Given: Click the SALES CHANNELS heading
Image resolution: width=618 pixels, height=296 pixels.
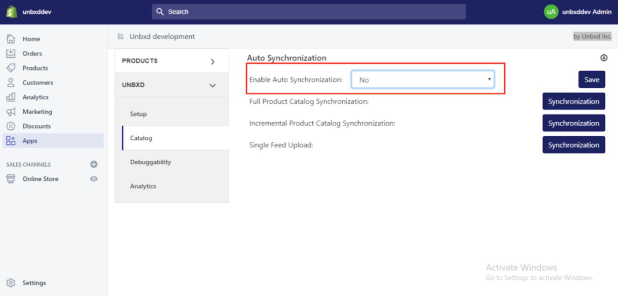Looking at the screenshot, I should pos(28,165).
